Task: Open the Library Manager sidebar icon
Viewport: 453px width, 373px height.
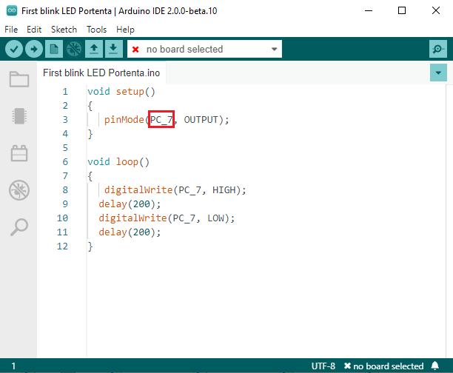Action: click(x=19, y=153)
